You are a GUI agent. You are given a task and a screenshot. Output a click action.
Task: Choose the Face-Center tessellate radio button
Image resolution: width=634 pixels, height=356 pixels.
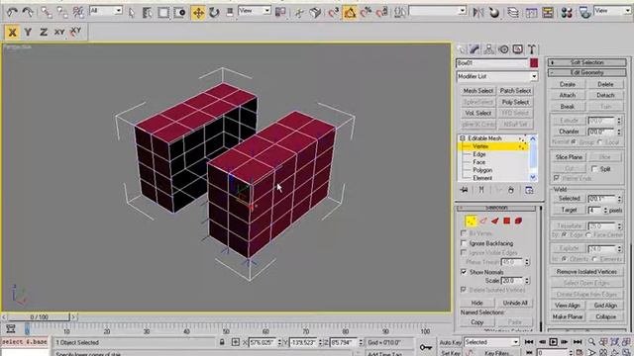pos(588,234)
